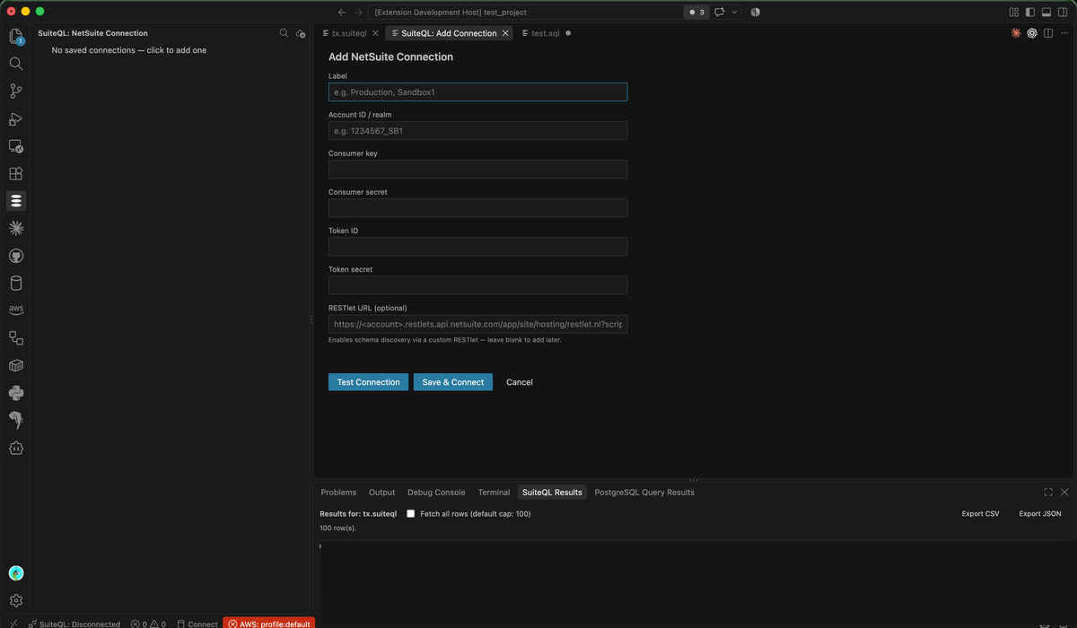
Task: Switch to the tx.suiteql tab
Action: point(349,33)
